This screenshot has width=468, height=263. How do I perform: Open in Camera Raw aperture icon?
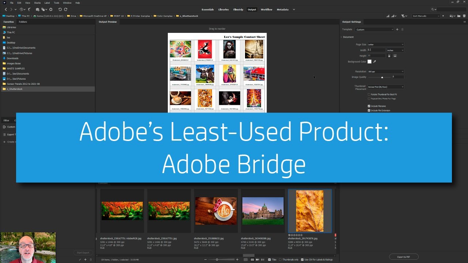[x=51, y=9]
